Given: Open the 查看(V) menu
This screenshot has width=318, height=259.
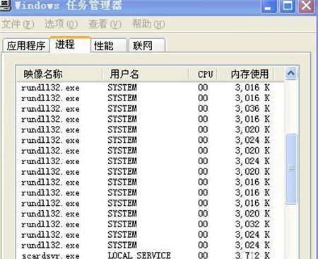Looking at the screenshot, I should coord(105,24).
